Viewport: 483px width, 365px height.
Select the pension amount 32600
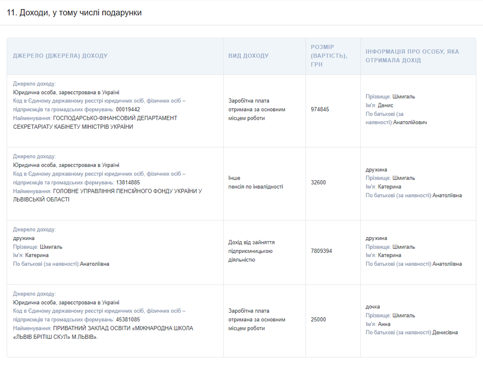pyautogui.click(x=318, y=182)
